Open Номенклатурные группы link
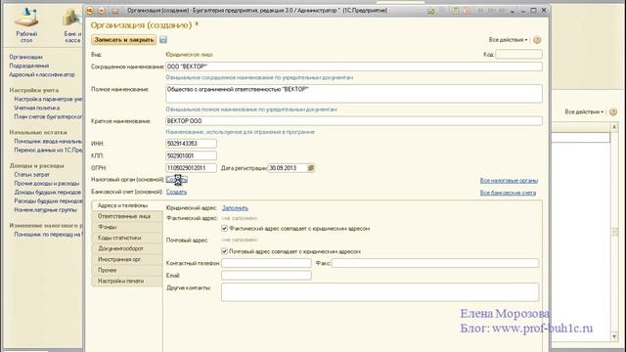 (x=46, y=209)
